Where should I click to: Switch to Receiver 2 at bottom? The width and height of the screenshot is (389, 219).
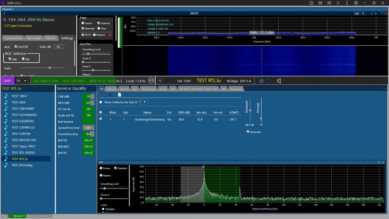[x=33, y=216]
